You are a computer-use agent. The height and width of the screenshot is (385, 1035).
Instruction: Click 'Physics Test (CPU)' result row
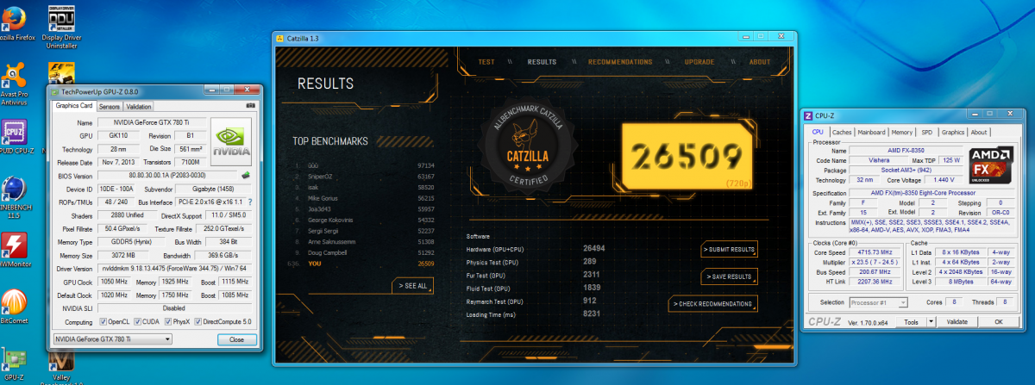tap(535, 260)
